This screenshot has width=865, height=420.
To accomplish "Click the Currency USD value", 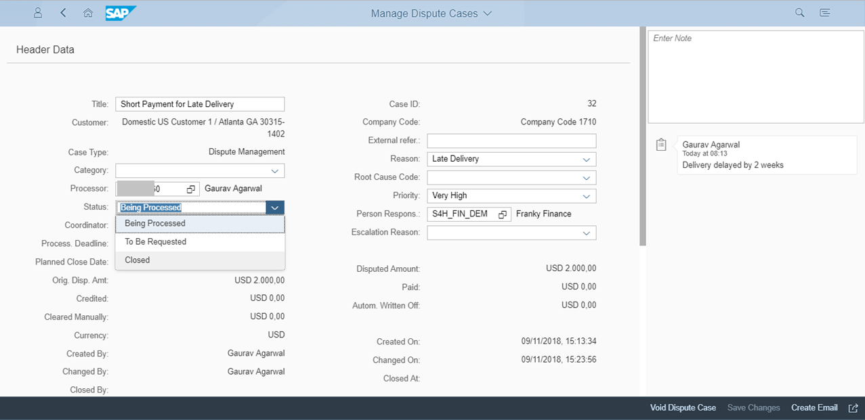I will 276,335.
